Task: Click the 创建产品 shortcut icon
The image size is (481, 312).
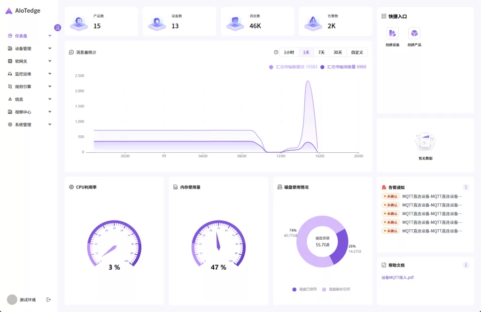Action: [x=414, y=33]
